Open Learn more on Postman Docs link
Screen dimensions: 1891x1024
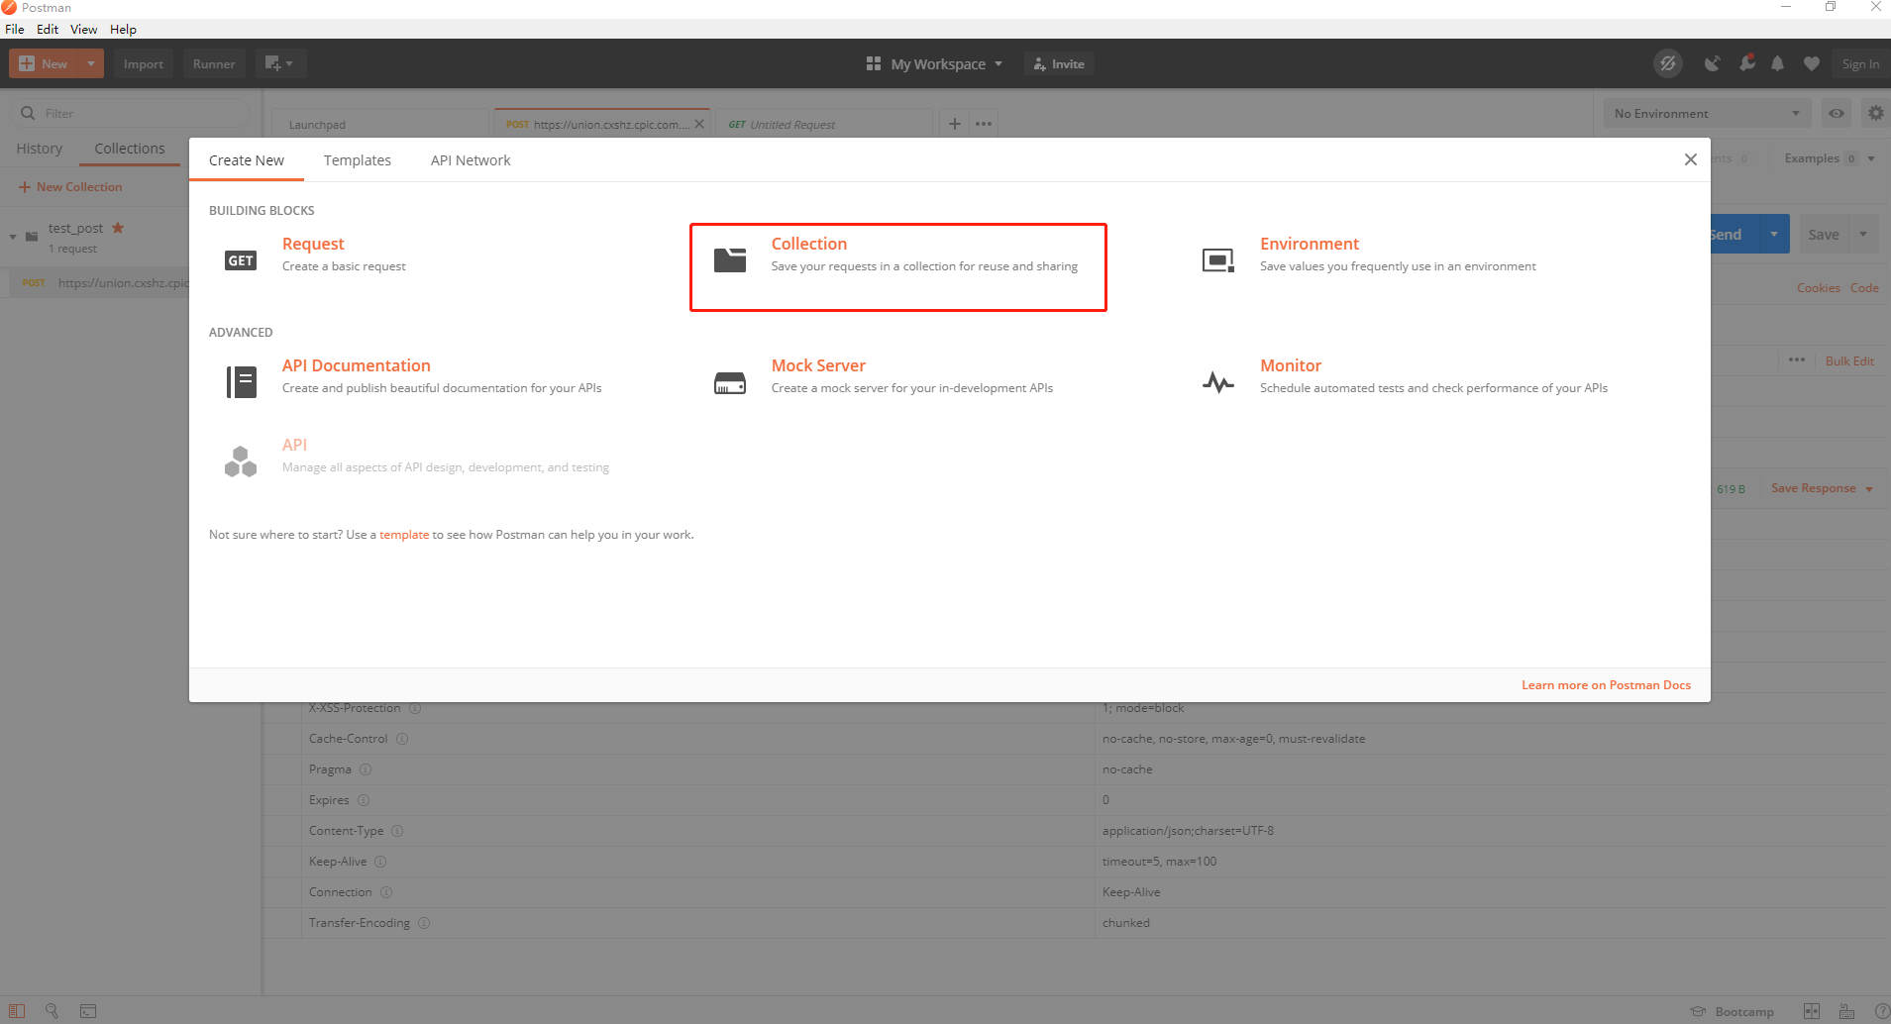pyautogui.click(x=1607, y=685)
